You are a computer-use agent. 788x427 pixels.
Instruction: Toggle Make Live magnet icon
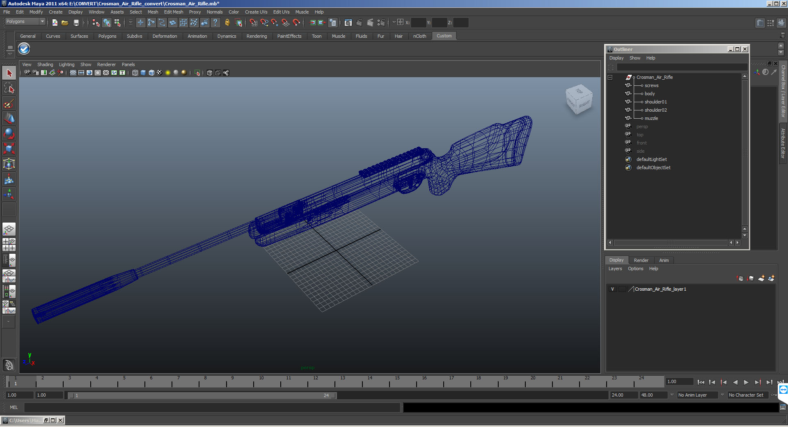296,23
